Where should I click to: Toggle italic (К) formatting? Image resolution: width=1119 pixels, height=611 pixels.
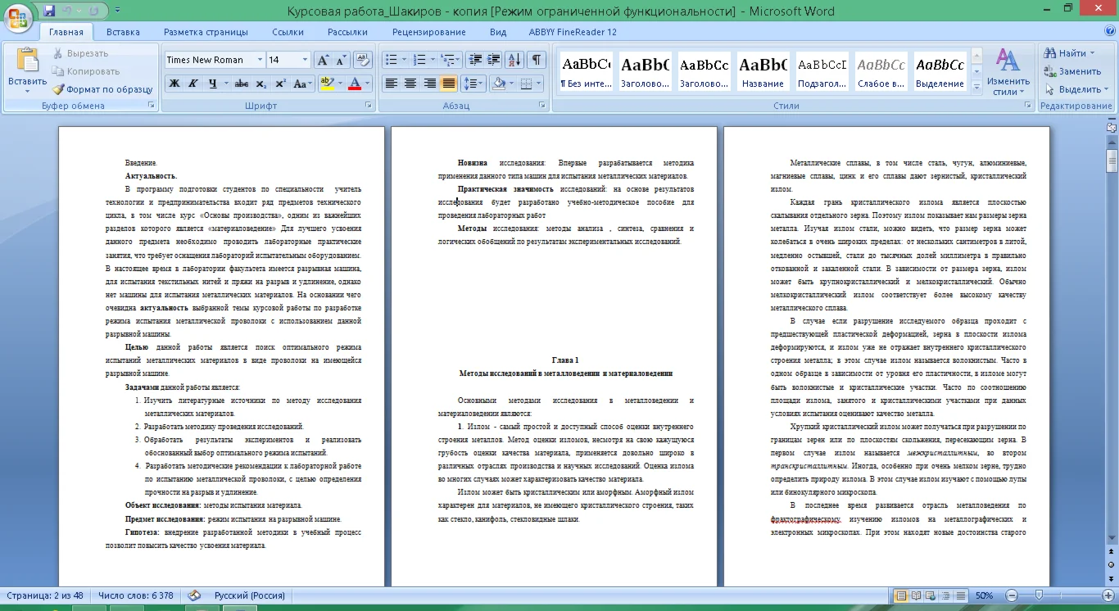coord(193,84)
